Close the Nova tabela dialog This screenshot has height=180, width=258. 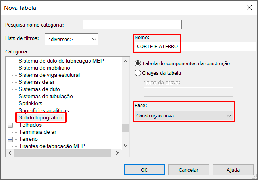point(249,8)
